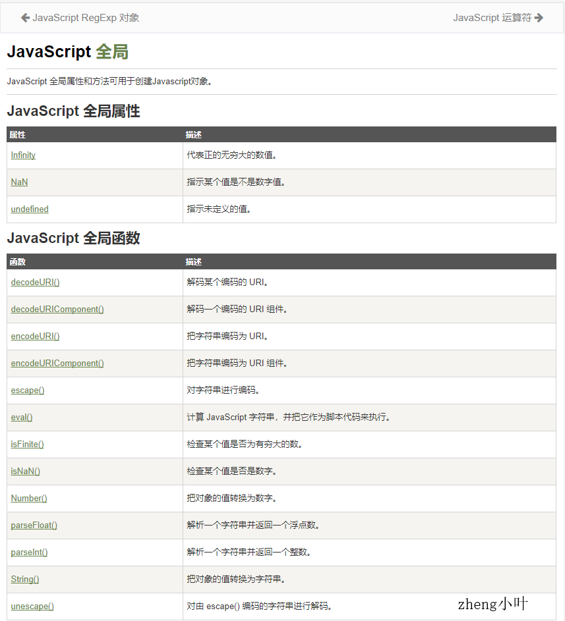Open the String() function link

25,579
